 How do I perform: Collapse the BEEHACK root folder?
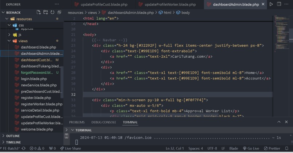click(x=3, y=12)
